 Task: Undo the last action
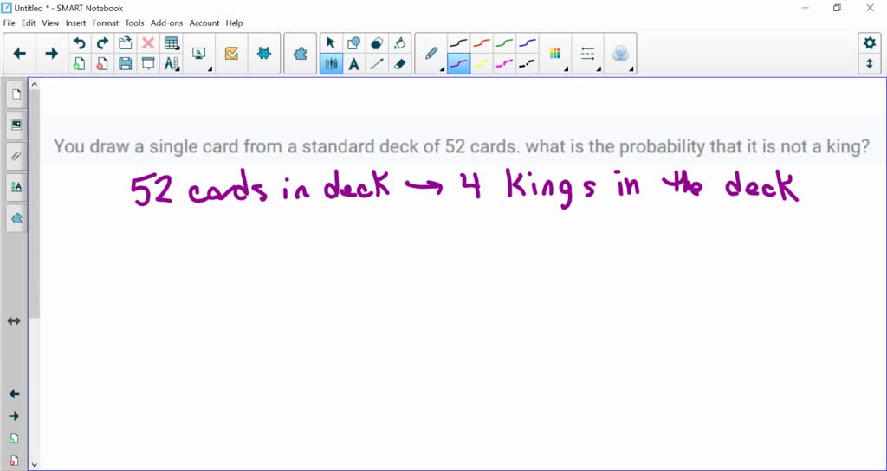(x=80, y=43)
